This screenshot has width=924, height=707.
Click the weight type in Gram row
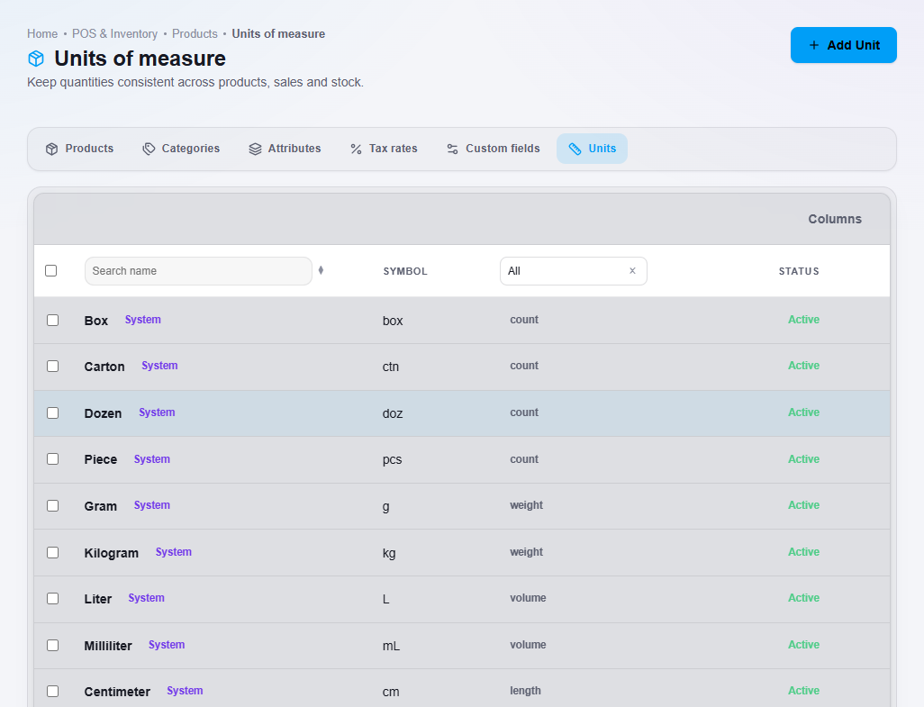point(526,505)
